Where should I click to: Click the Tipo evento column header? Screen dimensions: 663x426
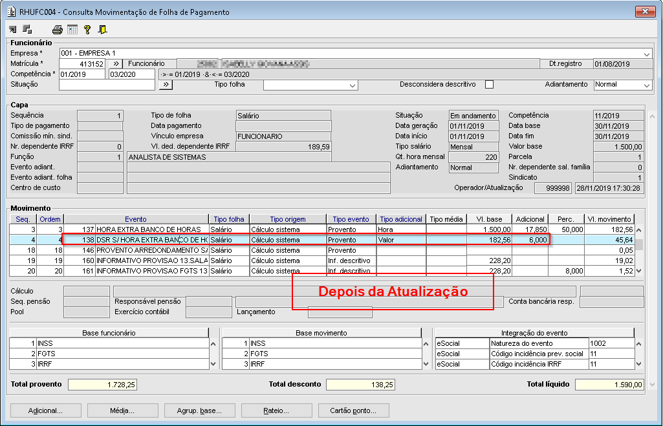(351, 219)
